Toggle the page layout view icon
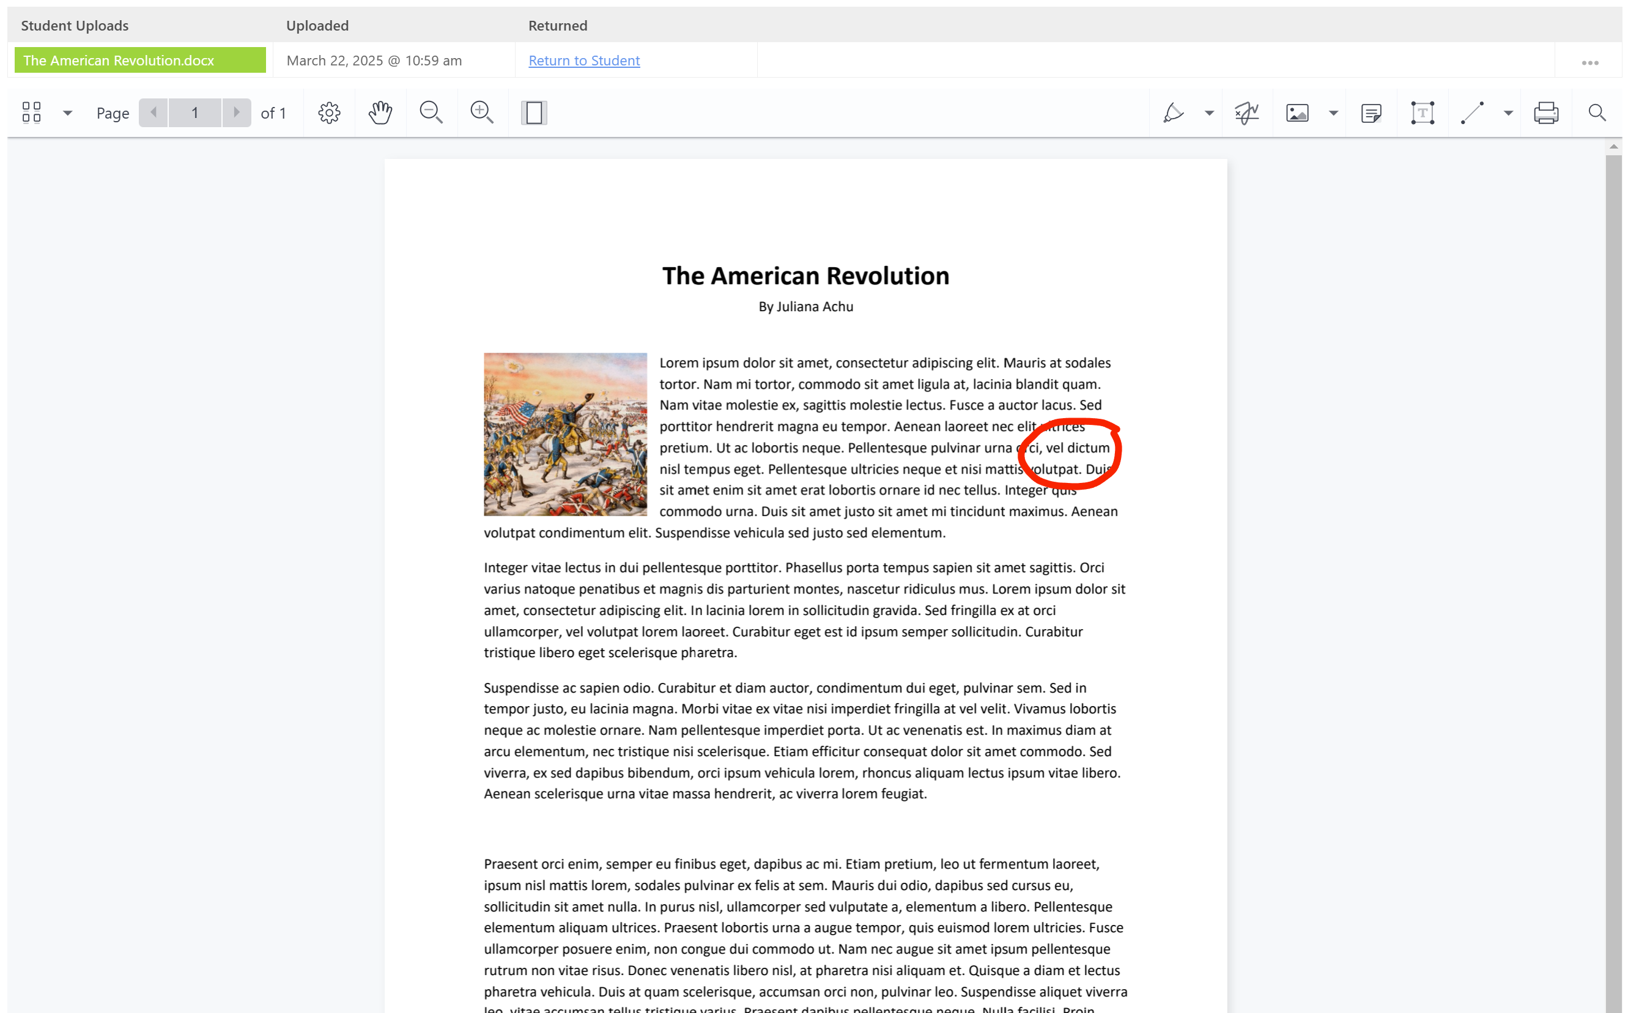 point(534,112)
